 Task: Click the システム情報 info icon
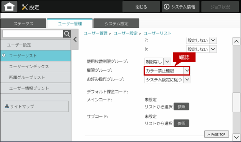click(167, 7)
